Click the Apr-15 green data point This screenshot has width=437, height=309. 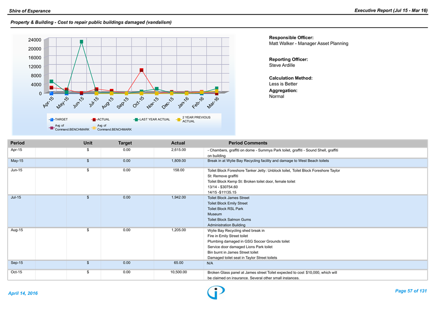point(51,81)
